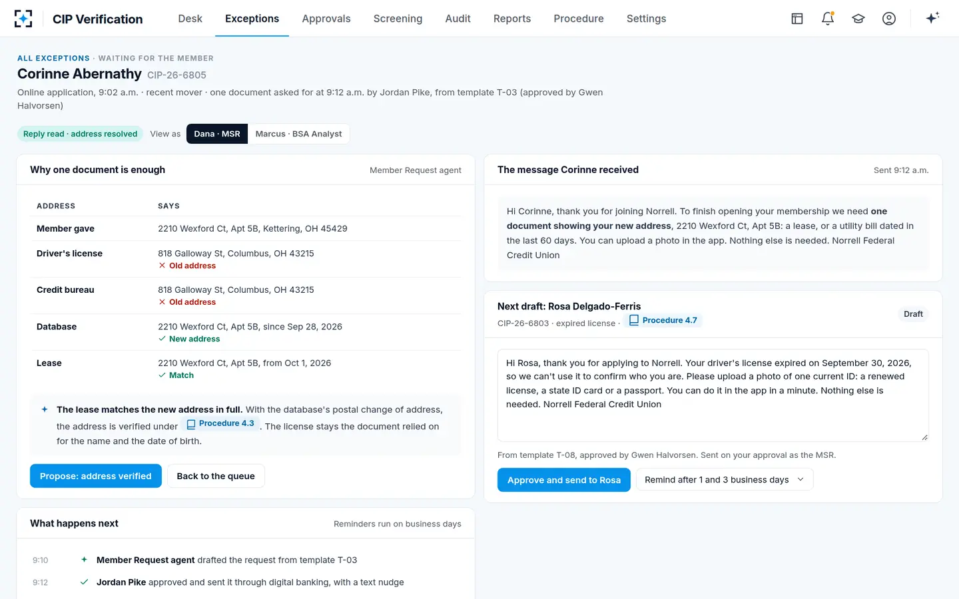Screen dimensions: 959x599
Task: Click the CIP Verification logo icon
Action: click(23, 19)
